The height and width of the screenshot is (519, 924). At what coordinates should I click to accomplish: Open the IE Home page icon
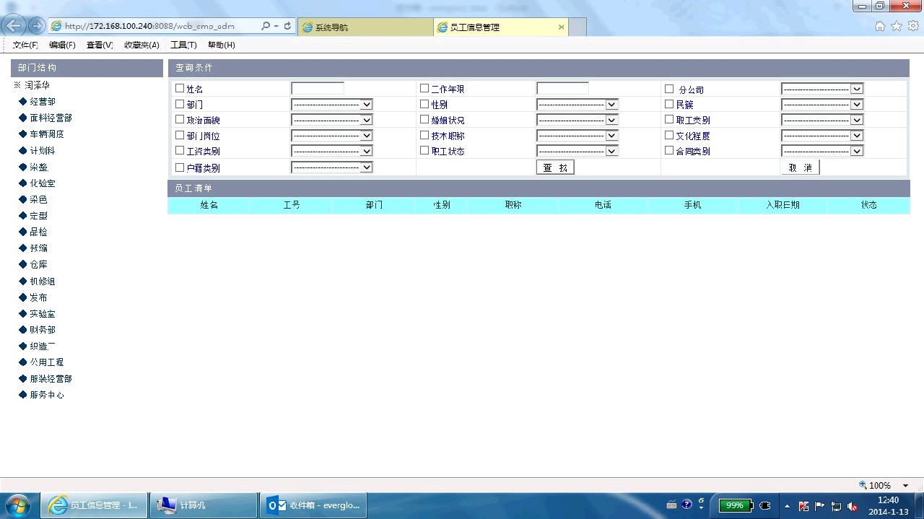coord(880,26)
